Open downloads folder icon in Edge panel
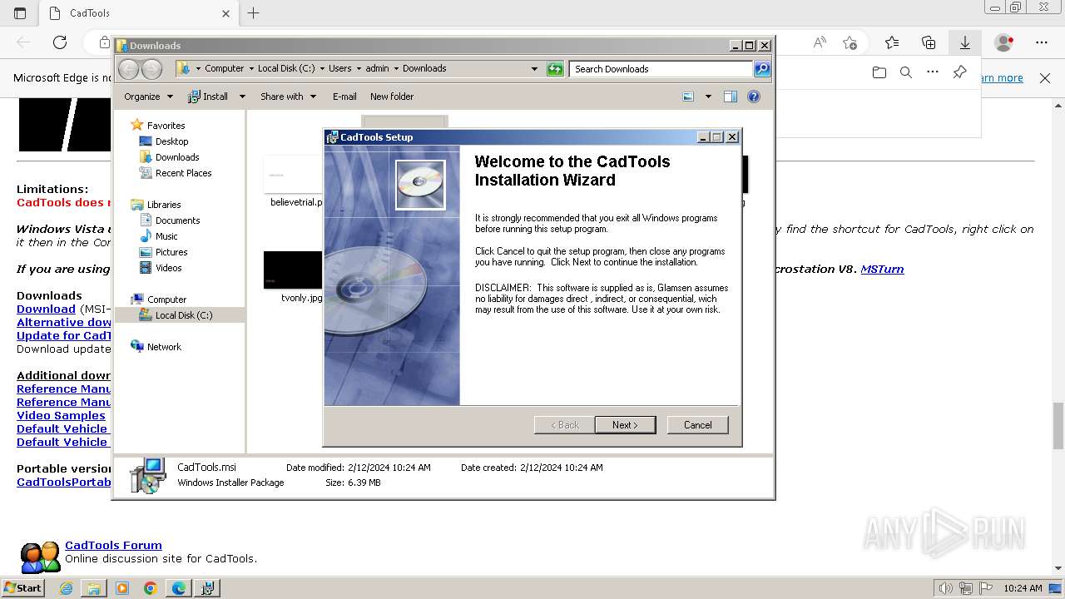This screenshot has width=1065, height=599. click(x=879, y=72)
